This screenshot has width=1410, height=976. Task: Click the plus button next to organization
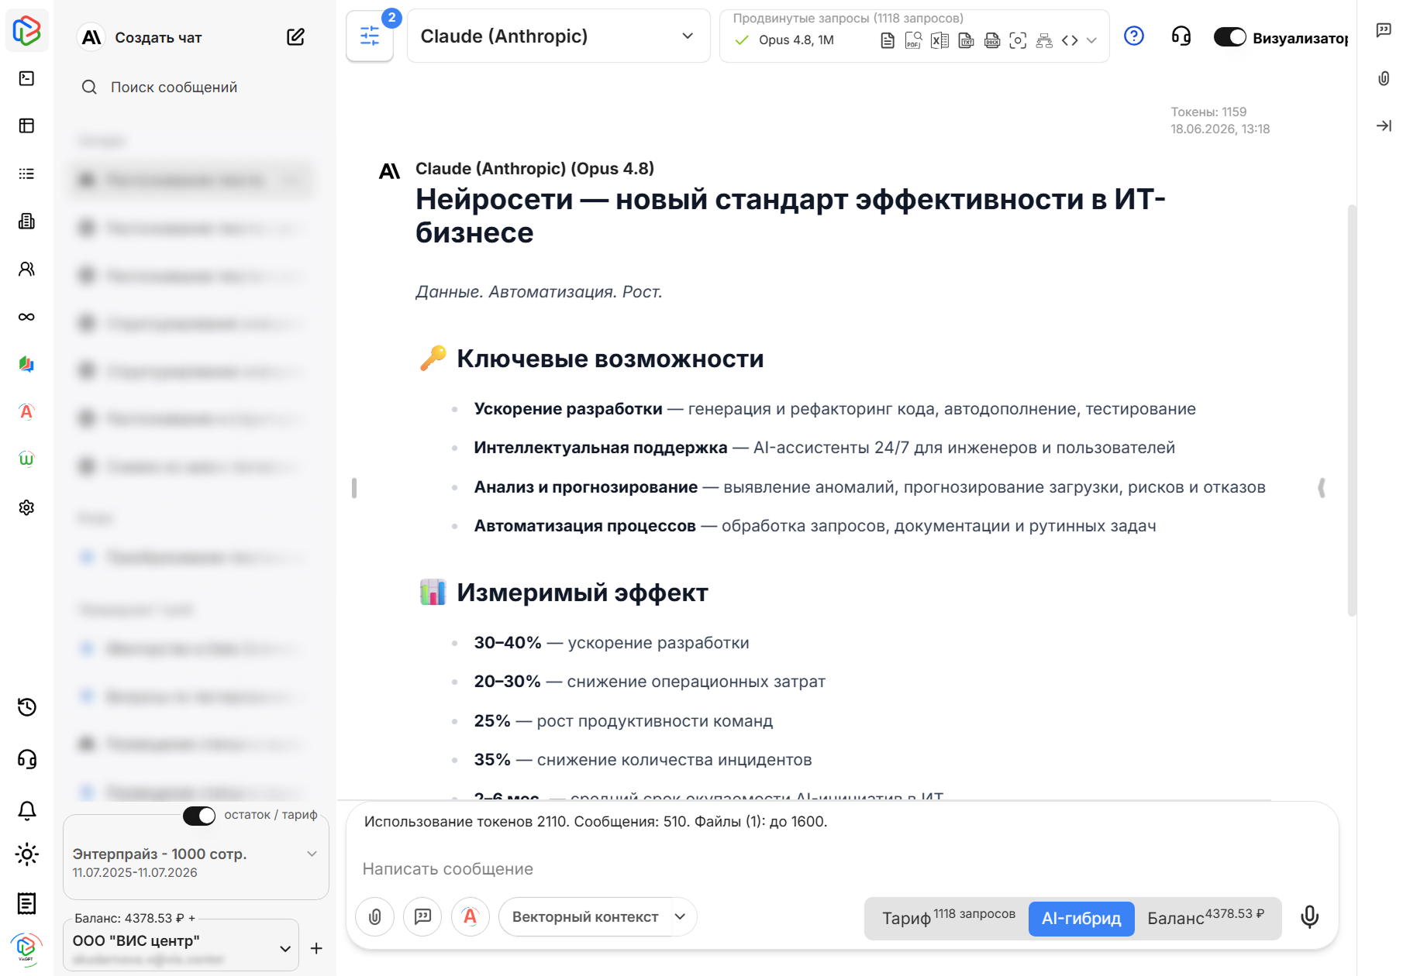(316, 948)
